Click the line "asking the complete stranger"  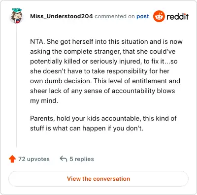(103, 52)
